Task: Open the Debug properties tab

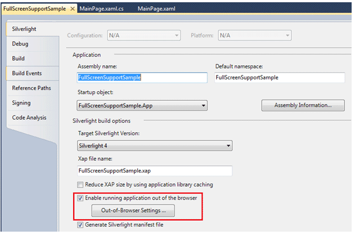Action: pyautogui.click(x=20, y=43)
